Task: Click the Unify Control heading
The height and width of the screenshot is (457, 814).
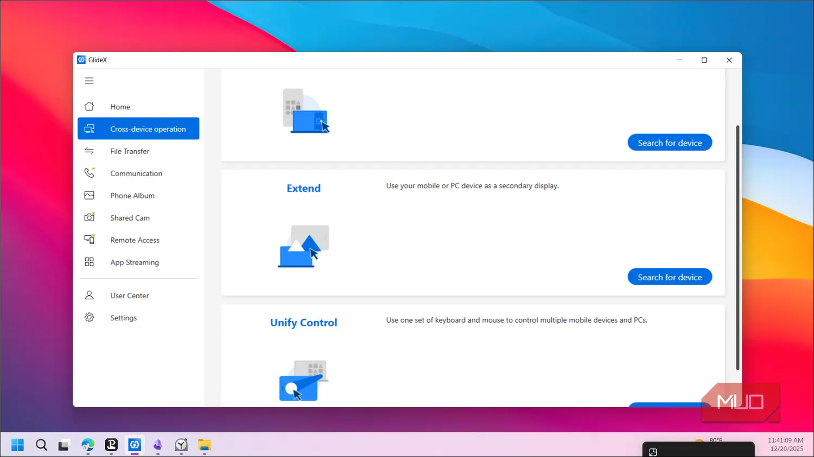Action: (x=303, y=323)
